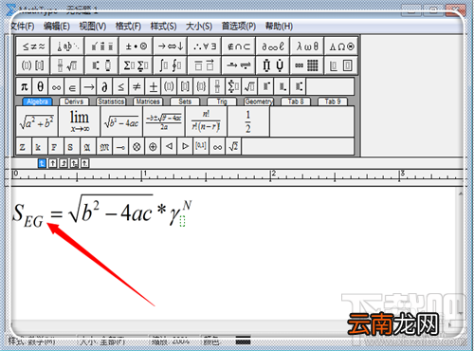Open the 编辑(E) menu
This screenshot has width=474, height=351.
57,26
